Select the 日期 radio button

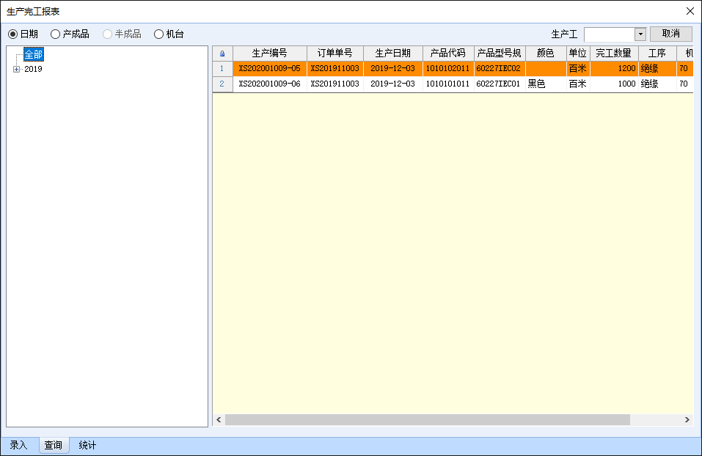[x=12, y=33]
